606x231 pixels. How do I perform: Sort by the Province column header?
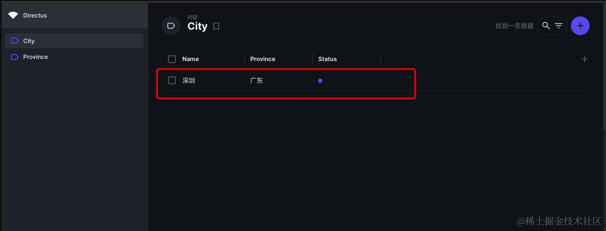click(263, 59)
